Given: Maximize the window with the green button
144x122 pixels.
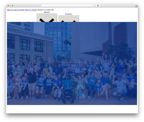Looking at the screenshot, I should [13, 6].
